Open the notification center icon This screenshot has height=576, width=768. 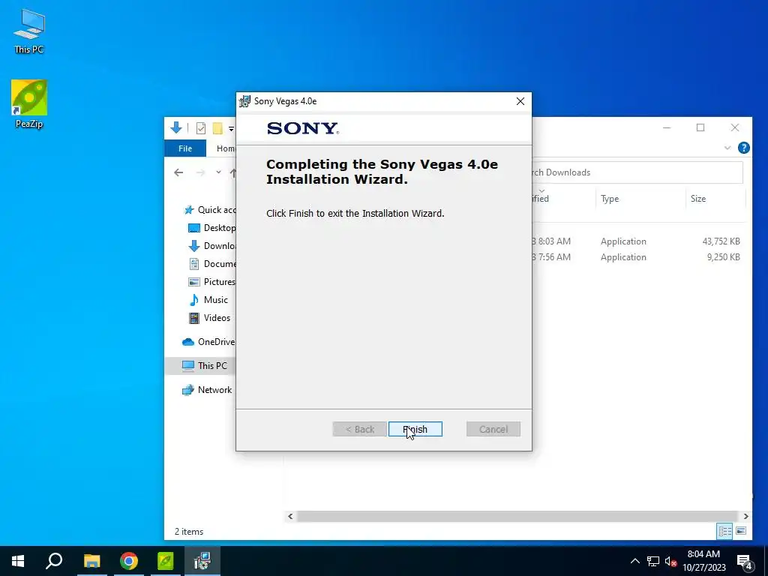point(744,561)
